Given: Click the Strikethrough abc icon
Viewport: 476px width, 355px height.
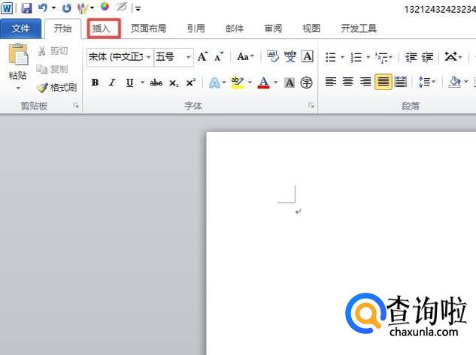Looking at the screenshot, I should pos(156,83).
